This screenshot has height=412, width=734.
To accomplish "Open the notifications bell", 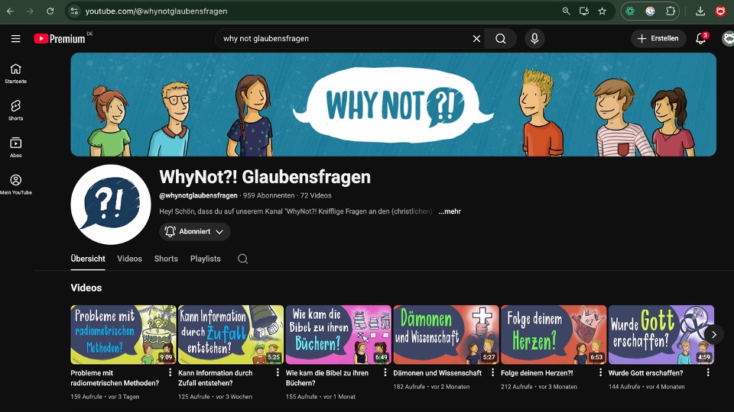I will click(x=701, y=39).
